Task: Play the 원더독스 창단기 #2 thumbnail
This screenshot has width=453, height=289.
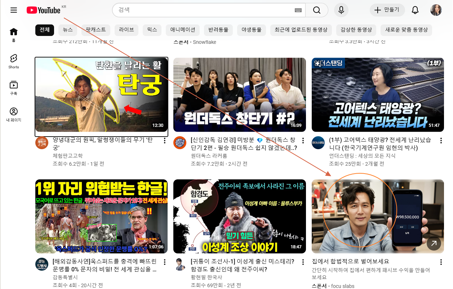Action: point(240,95)
